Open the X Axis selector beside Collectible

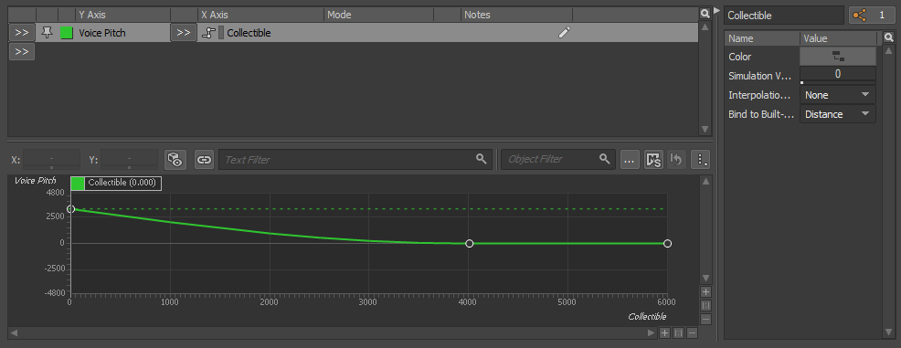(184, 33)
